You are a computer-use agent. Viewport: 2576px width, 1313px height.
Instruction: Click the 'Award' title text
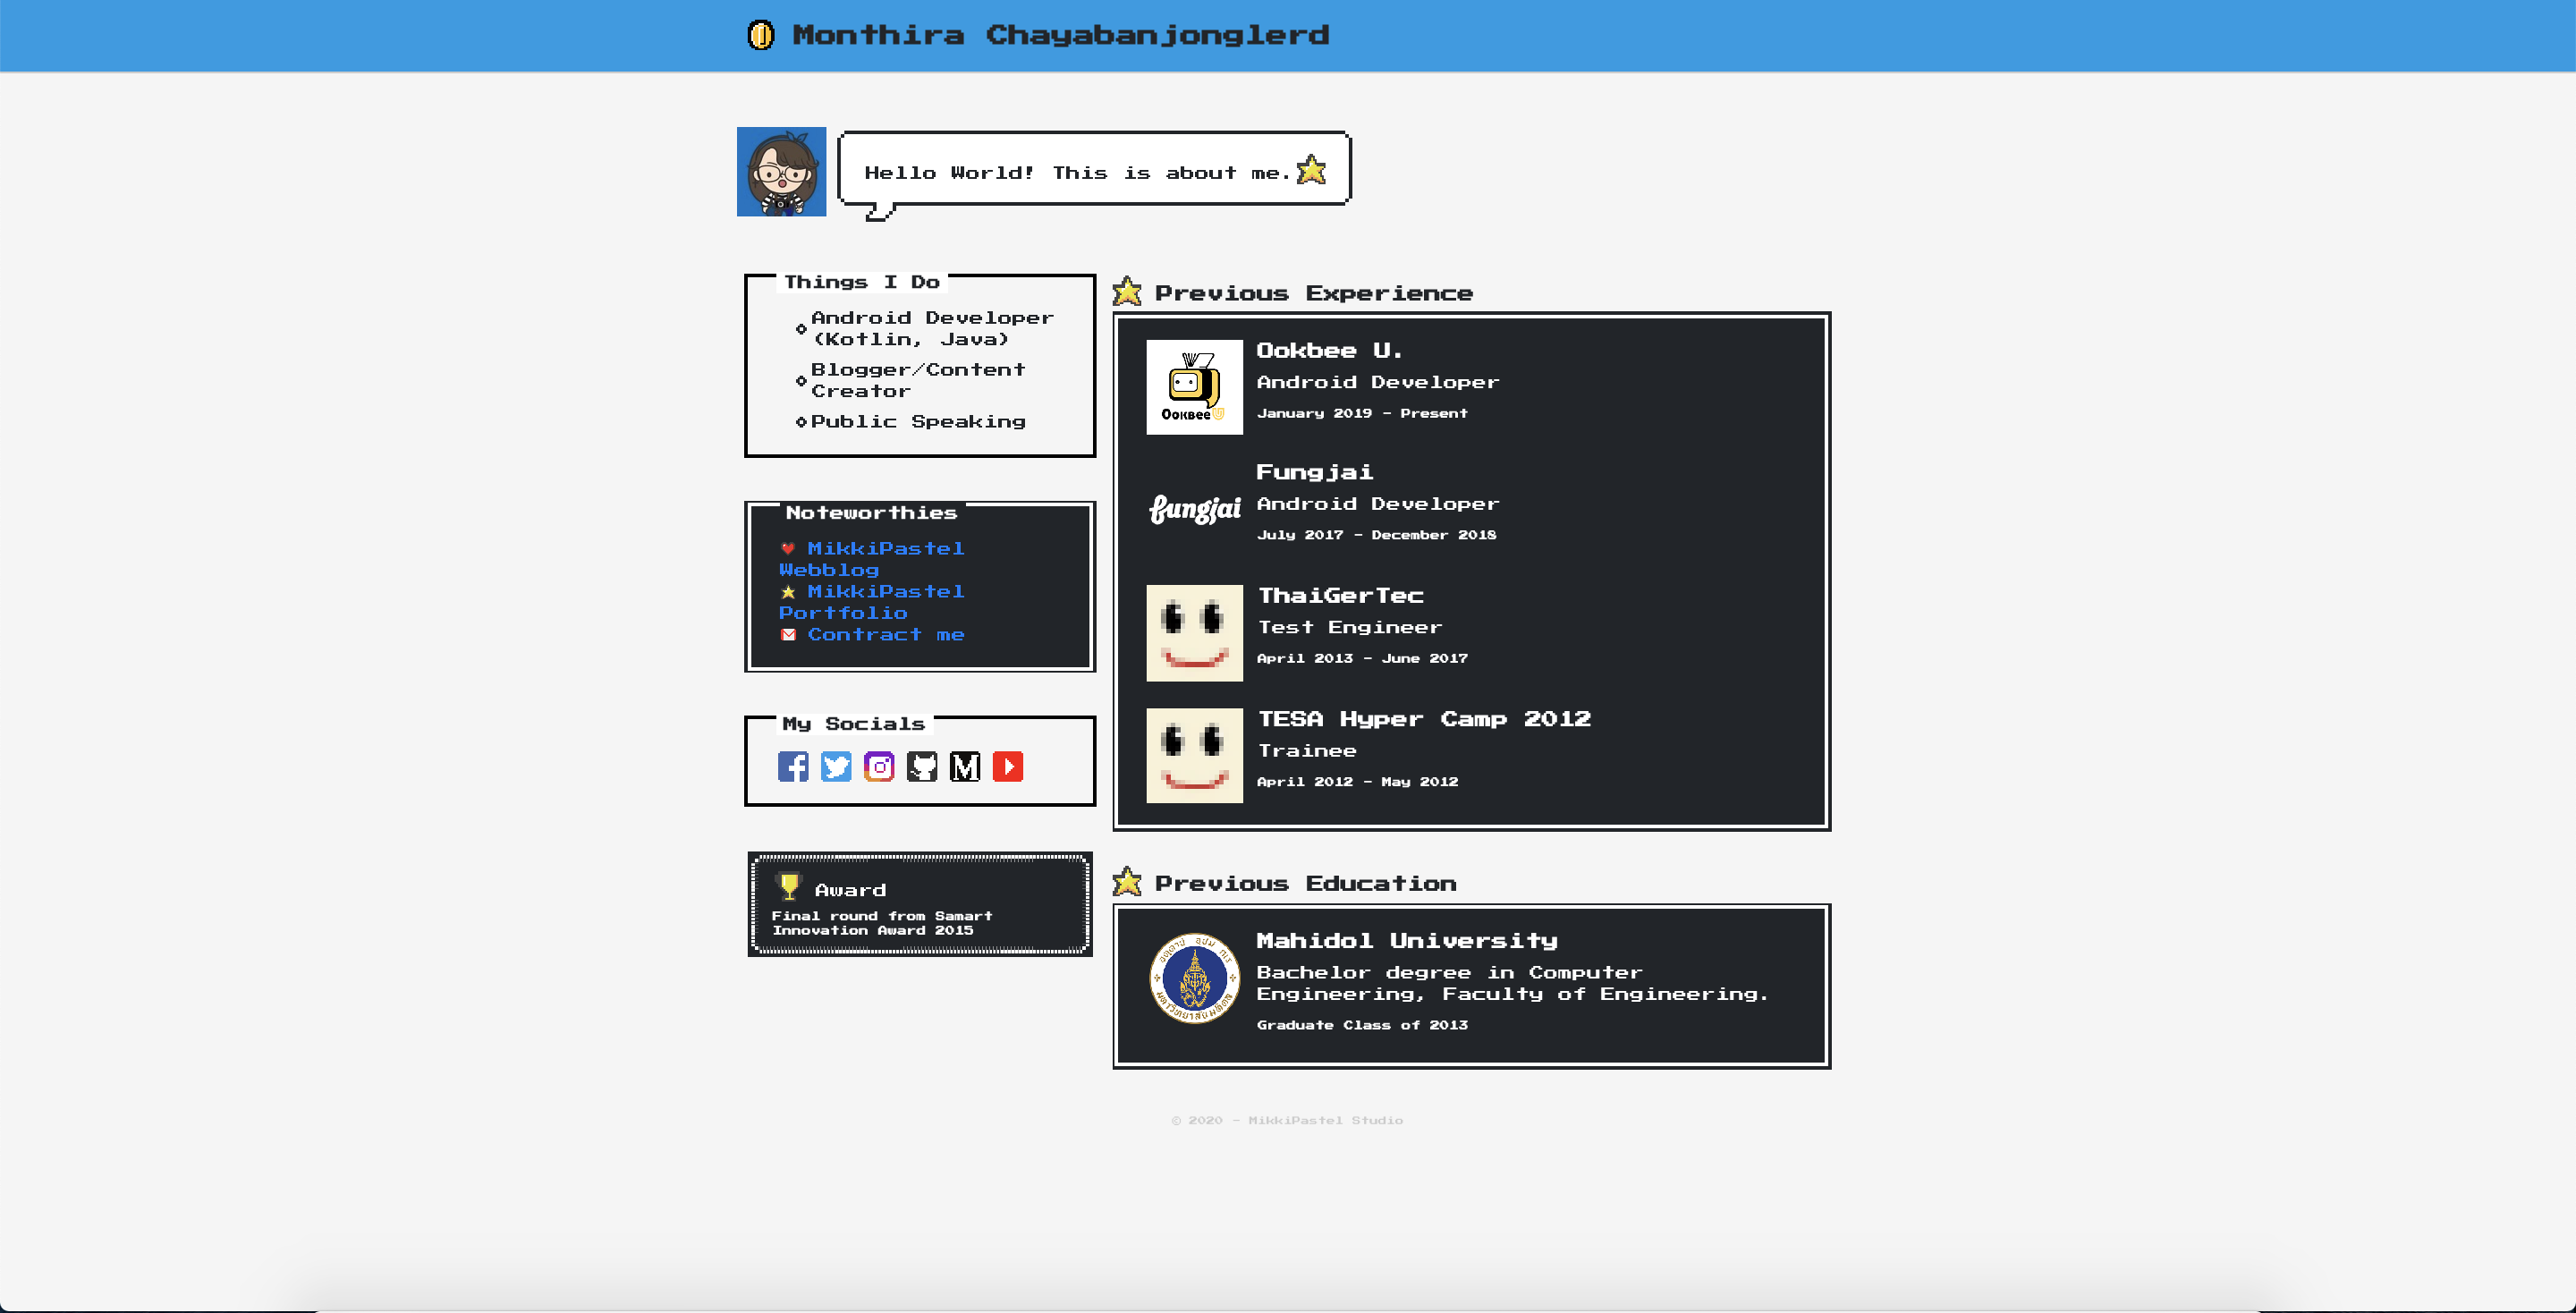(x=850, y=890)
